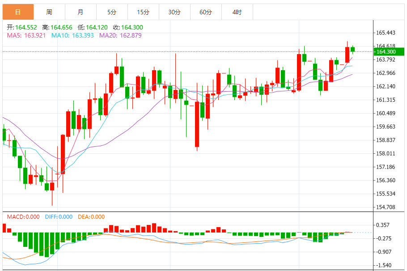Click the MACD:0.000 indicator label
This screenshot has width=407, height=271.
pyautogui.click(x=23, y=217)
